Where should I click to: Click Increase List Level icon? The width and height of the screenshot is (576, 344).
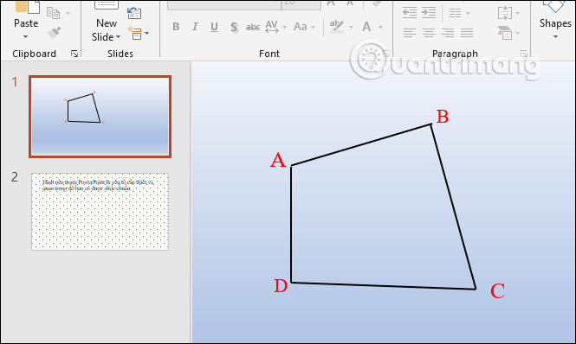coord(429,13)
